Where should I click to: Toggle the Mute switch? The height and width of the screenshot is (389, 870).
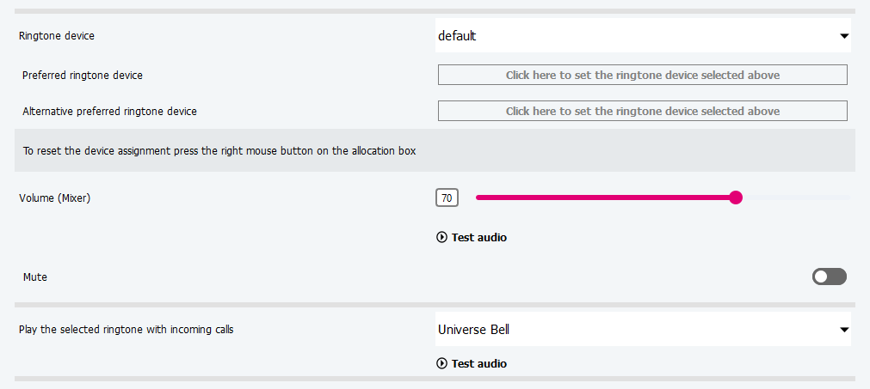(830, 277)
